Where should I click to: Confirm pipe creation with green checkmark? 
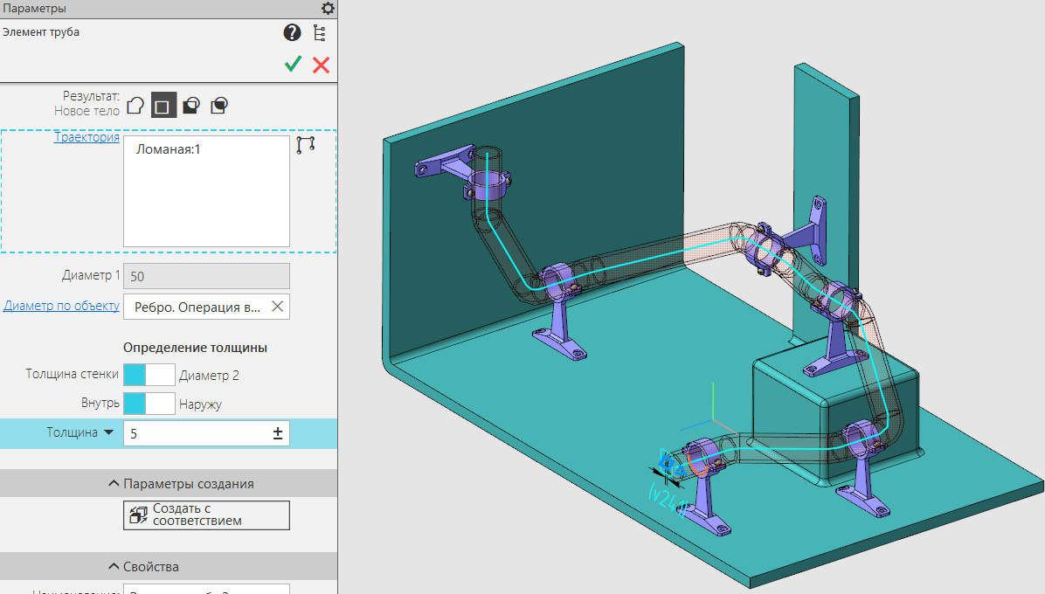tap(293, 65)
